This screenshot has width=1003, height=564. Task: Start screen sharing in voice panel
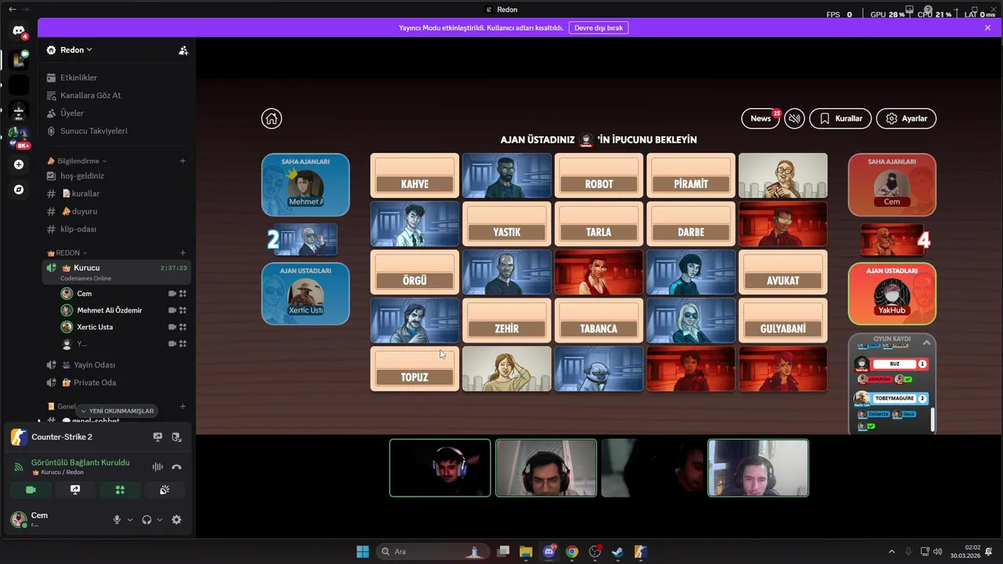coord(75,490)
